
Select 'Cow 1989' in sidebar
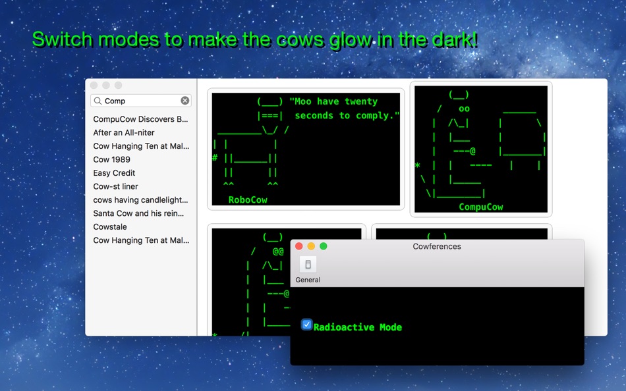tap(112, 159)
